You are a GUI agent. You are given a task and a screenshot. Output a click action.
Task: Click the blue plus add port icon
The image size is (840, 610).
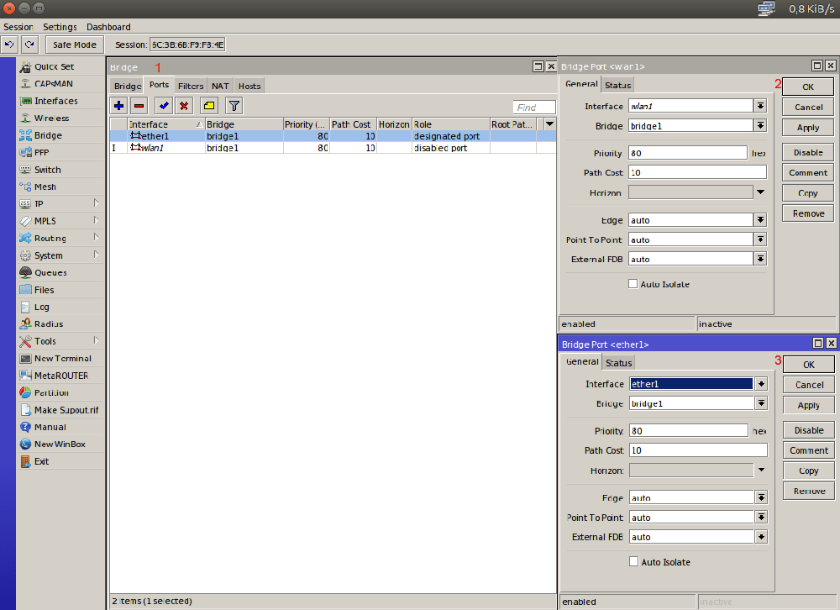coord(119,105)
